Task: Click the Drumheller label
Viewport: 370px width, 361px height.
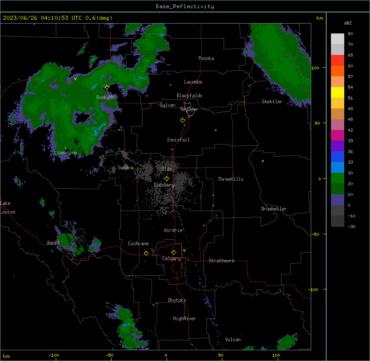Action: pyautogui.click(x=274, y=209)
